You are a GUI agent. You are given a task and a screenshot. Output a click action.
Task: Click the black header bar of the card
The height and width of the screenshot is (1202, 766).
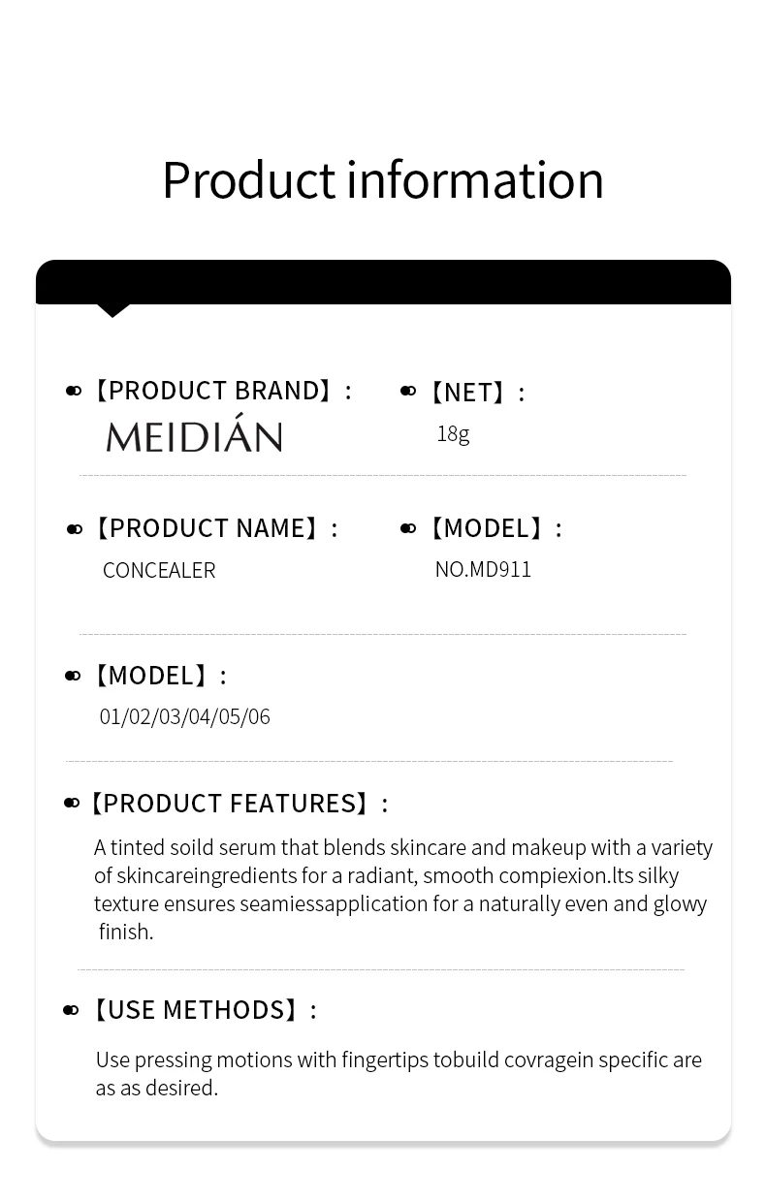coord(383,282)
